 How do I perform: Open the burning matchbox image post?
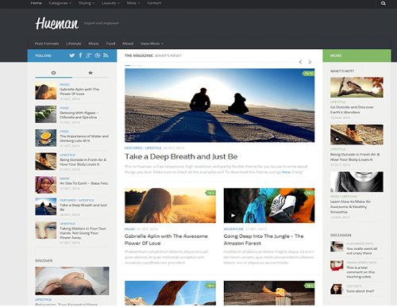[269, 293]
